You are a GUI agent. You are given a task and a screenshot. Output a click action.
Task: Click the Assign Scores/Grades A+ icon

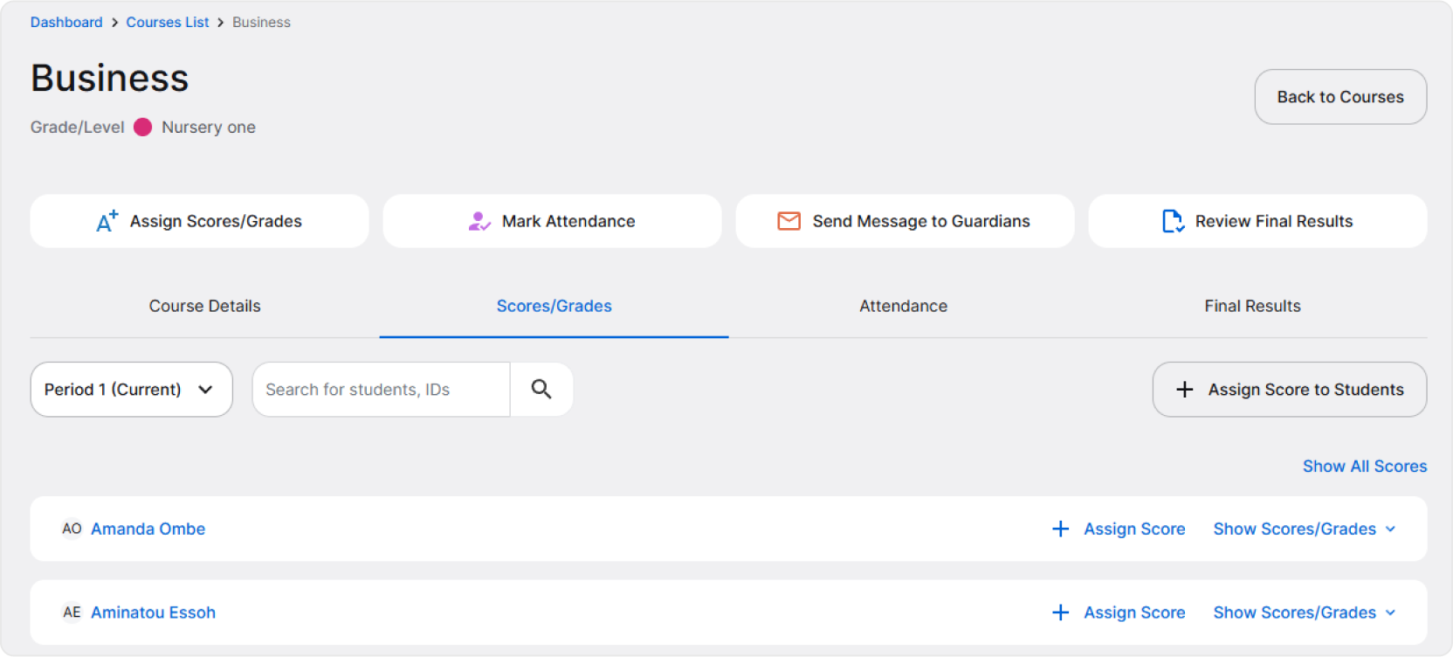tap(107, 221)
